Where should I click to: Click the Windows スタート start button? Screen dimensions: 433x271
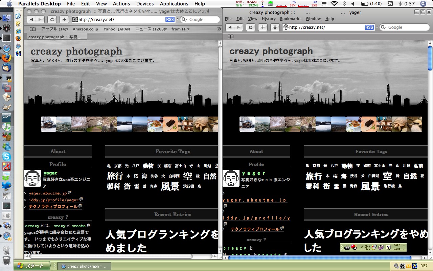coord(32,266)
